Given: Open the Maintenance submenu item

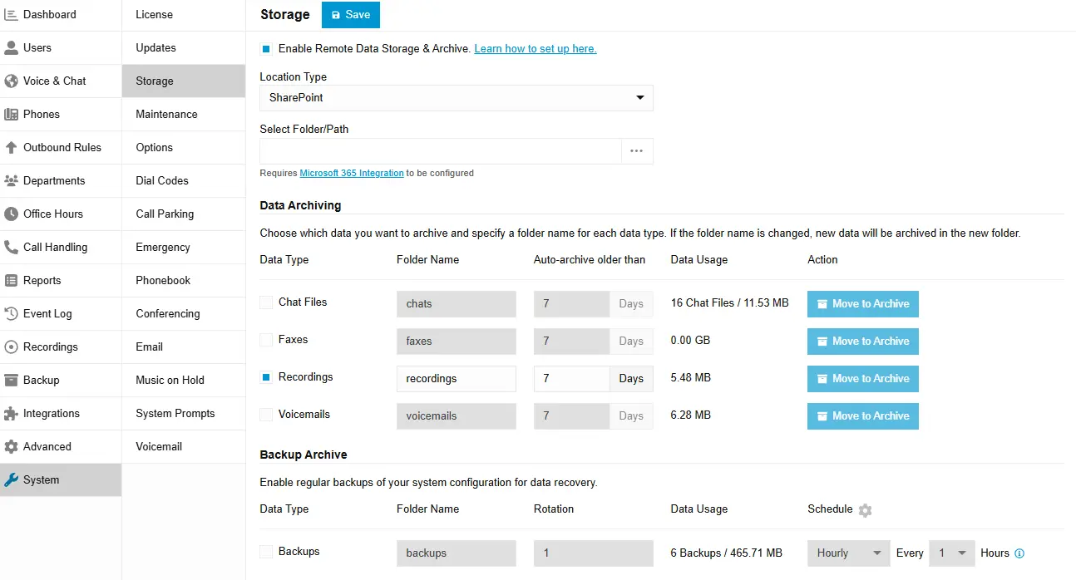Looking at the screenshot, I should coord(166,114).
